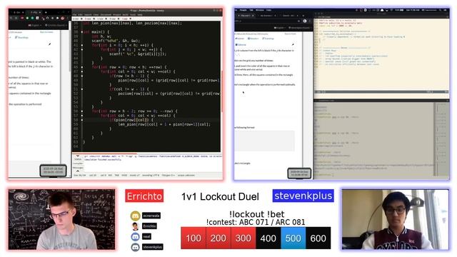Click the red 200 score tile
The width and height of the screenshot is (457, 257).
[x=219, y=238]
